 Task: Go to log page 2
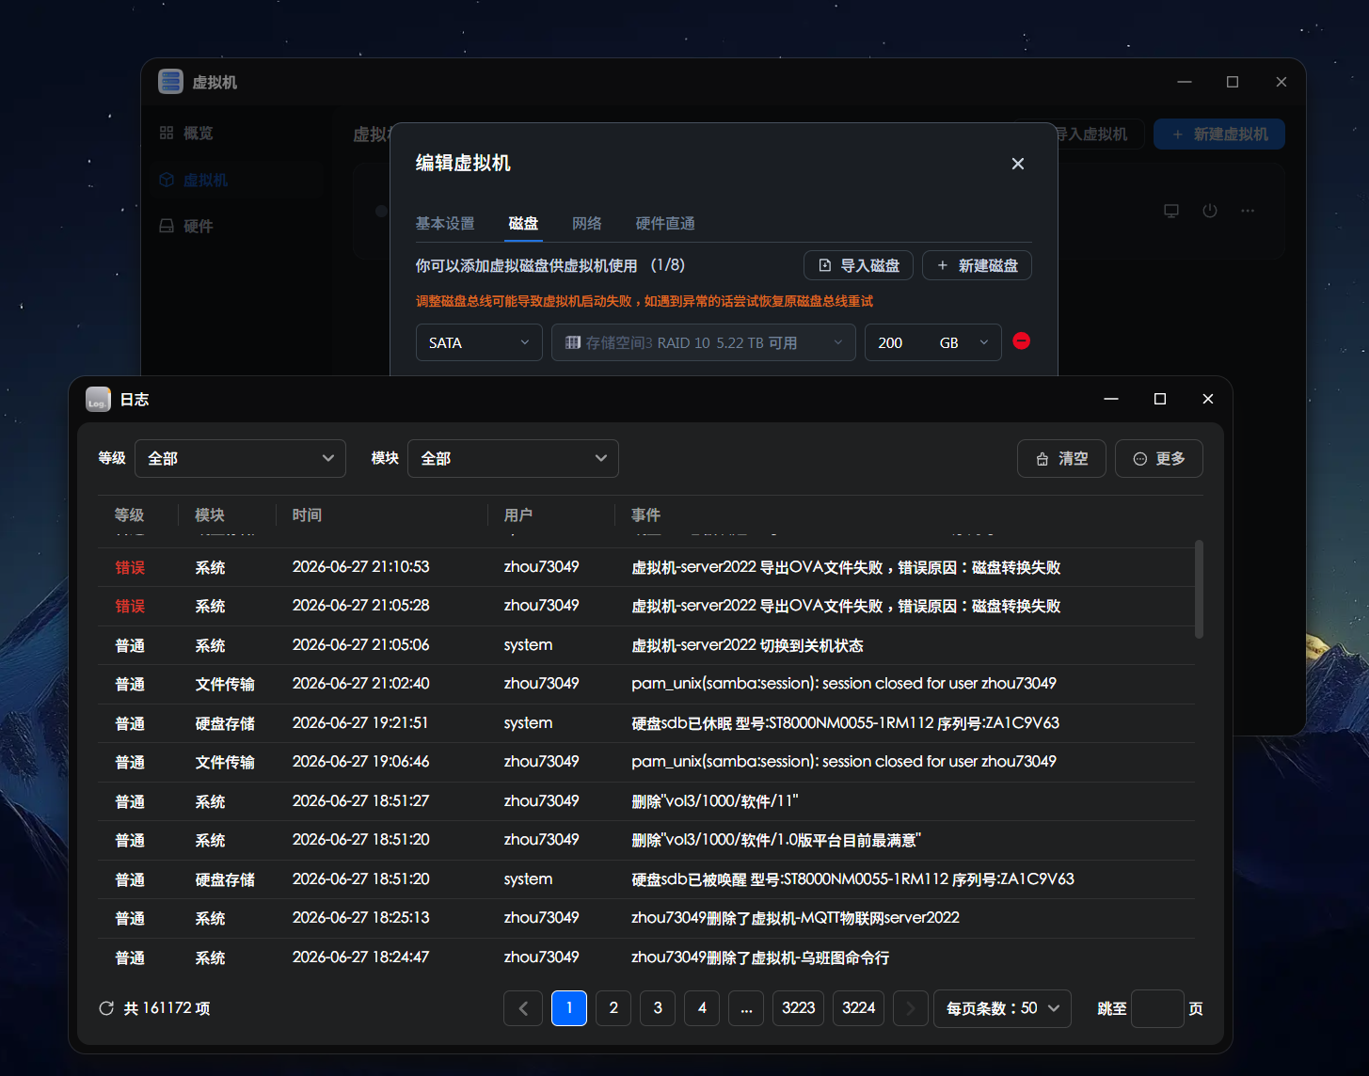[x=613, y=1008]
